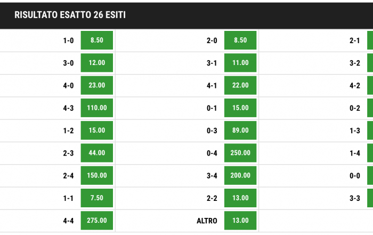This screenshot has width=373, height=235.
Task: Select 2-3 exact score at 44.00
Action: pyautogui.click(x=97, y=153)
